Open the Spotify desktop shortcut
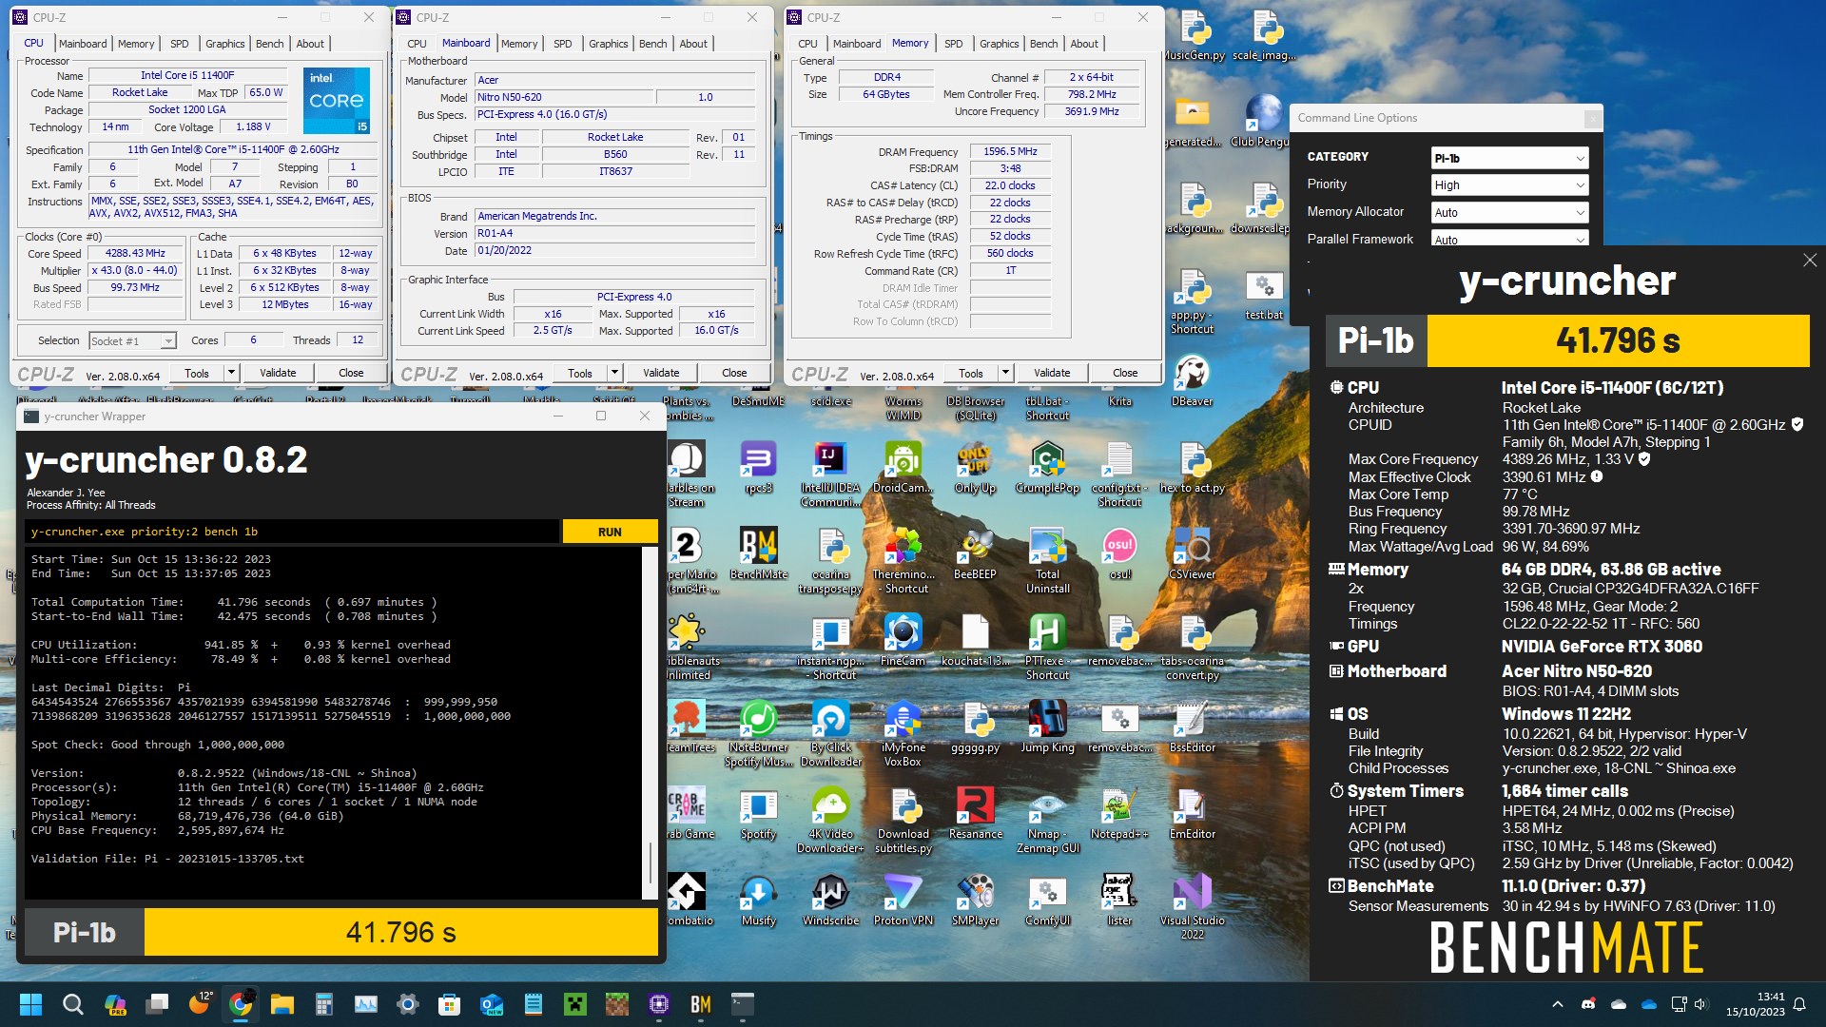1826x1027 pixels. (758, 813)
